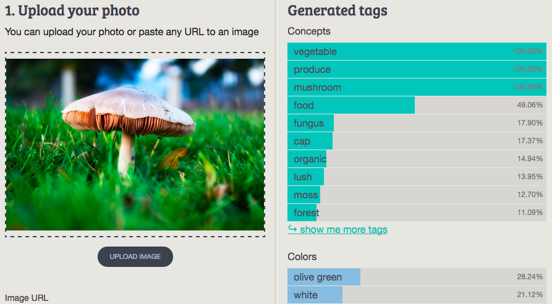This screenshot has height=304, width=552.
Task: Click the Generated tags heading
Action: [338, 11]
